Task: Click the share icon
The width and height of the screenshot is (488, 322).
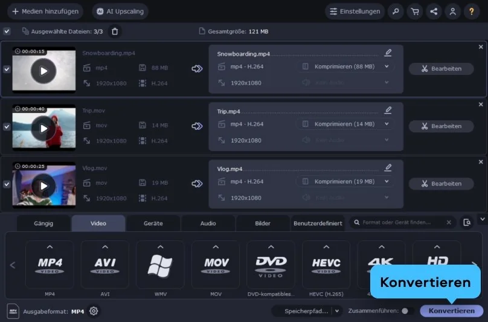Action: pyautogui.click(x=434, y=11)
